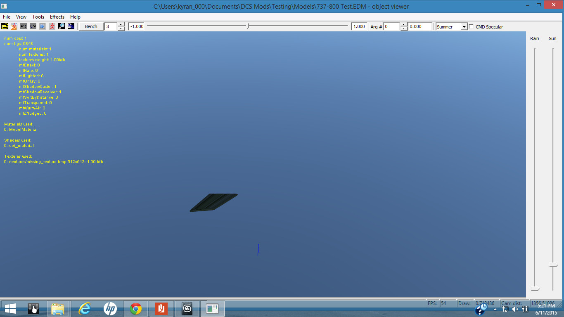
Task: Decrease the Bench count with down arrow
Action: coord(121,28)
